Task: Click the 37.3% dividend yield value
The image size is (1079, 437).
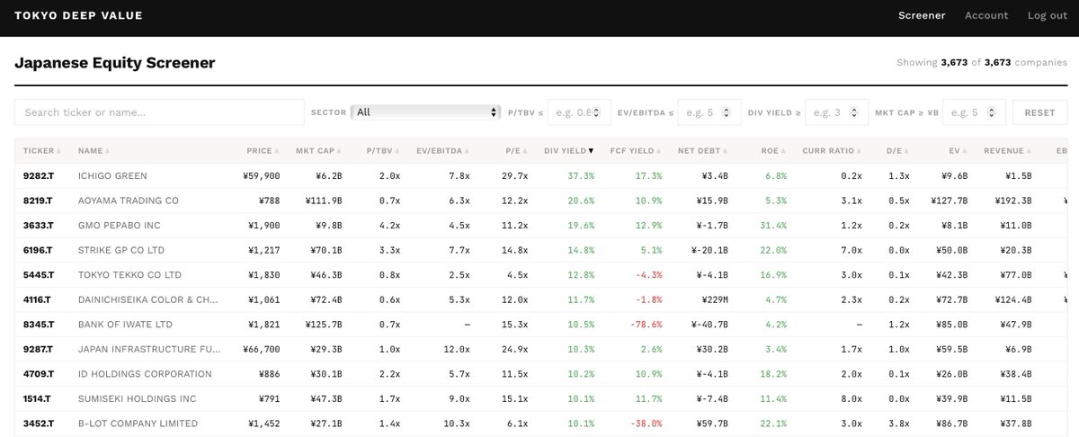Action: tap(581, 175)
